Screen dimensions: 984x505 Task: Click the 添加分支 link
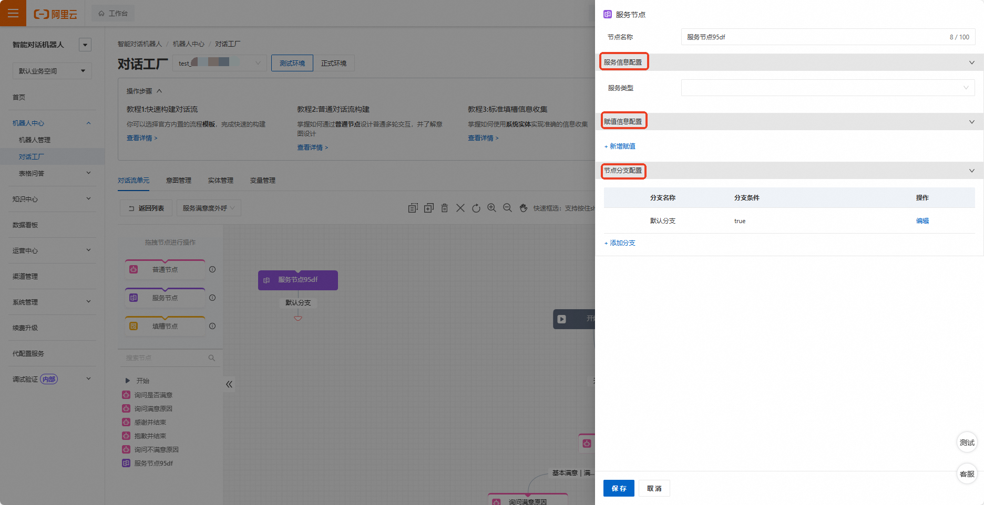point(620,243)
